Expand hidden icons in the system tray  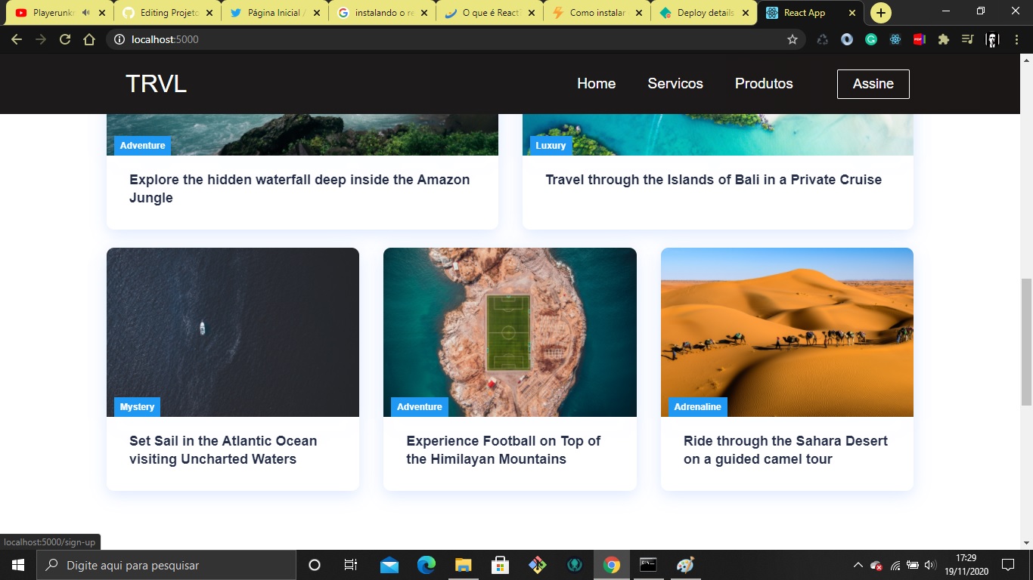point(857,564)
